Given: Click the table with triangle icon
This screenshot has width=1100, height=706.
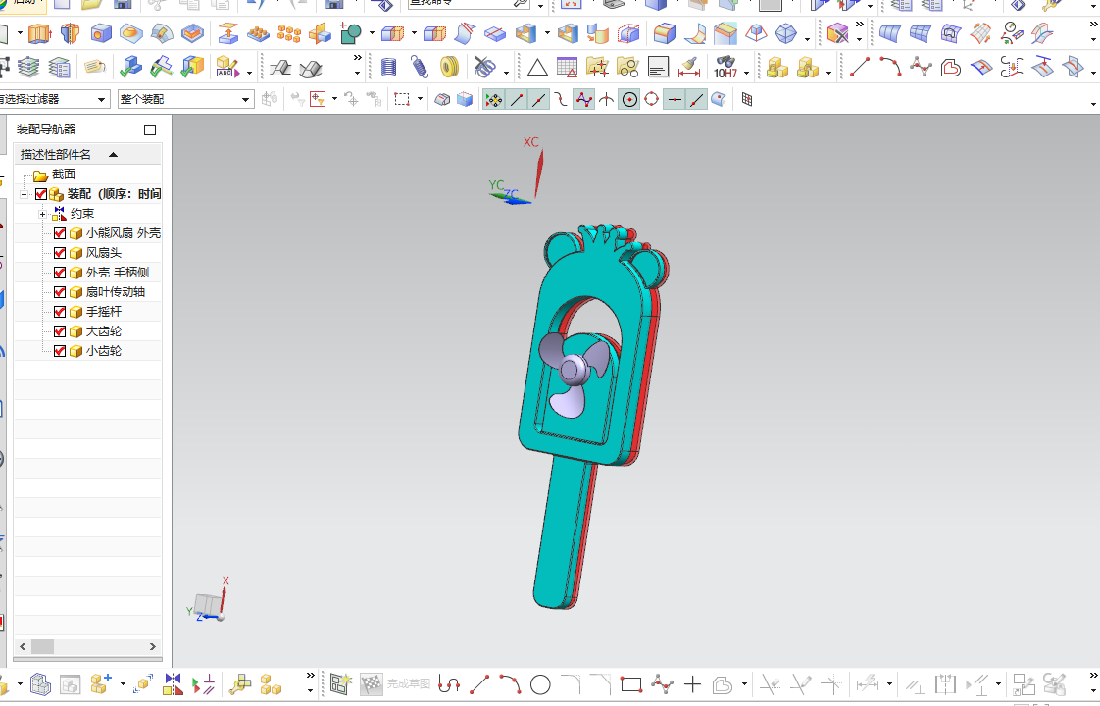Looking at the screenshot, I should click(567, 68).
